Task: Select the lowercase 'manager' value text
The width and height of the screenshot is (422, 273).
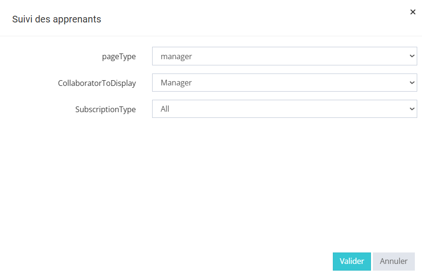Action: tap(176, 56)
